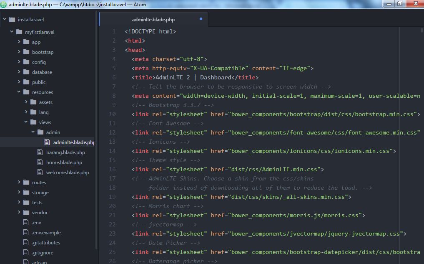Click the file icon of home.blade.php
This screenshot has height=264, width=424.
(x=40, y=162)
